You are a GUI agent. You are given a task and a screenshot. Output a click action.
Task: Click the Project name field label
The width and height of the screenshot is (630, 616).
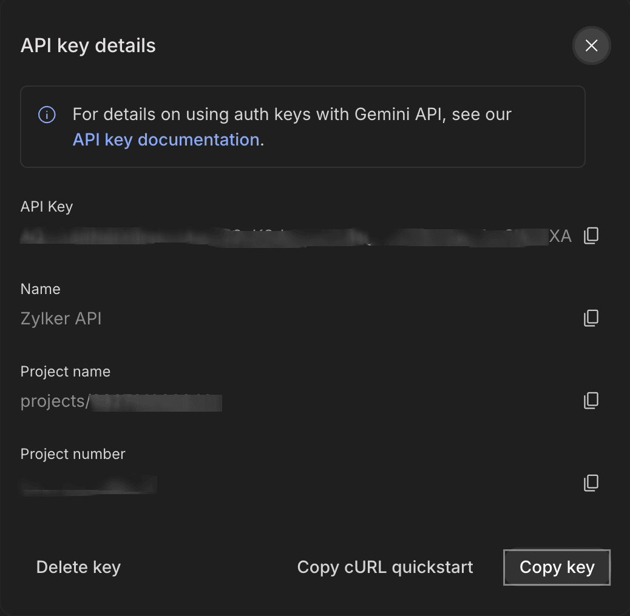66,372
